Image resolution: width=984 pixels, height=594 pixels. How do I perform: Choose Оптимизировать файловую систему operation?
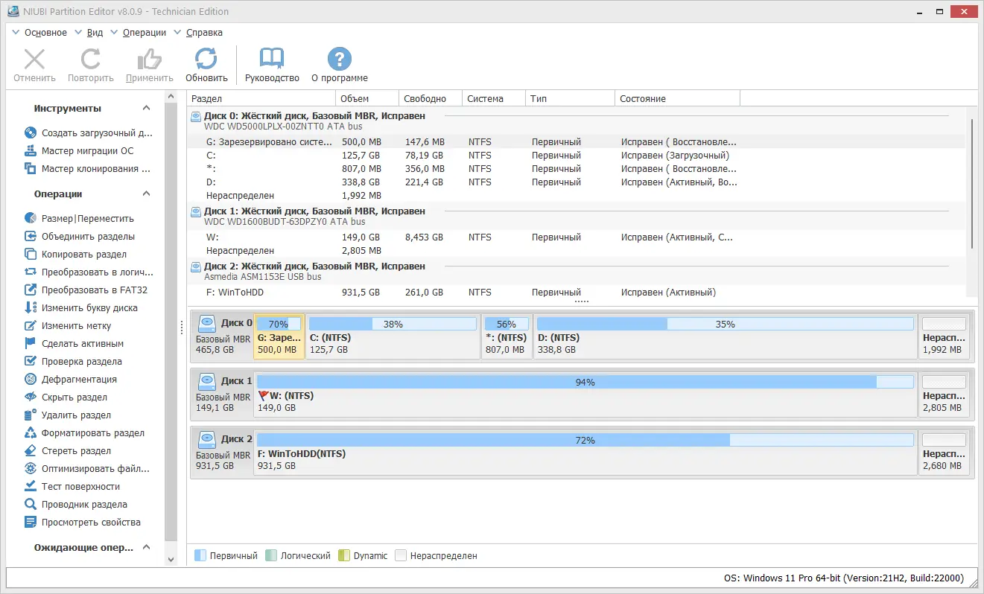[x=87, y=469]
